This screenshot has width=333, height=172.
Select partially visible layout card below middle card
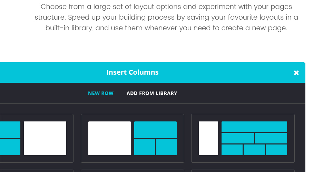click(133, 171)
